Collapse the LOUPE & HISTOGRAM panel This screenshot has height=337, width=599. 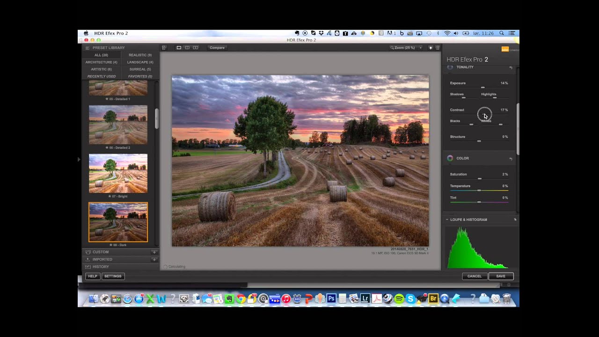[447, 220]
